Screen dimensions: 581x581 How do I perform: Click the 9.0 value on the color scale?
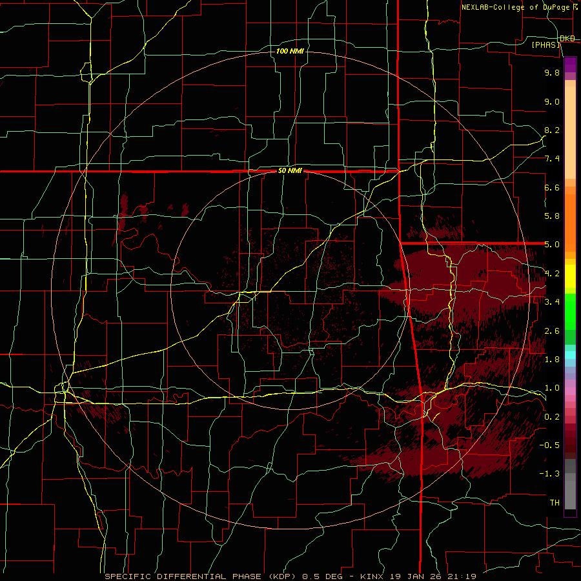(x=552, y=101)
